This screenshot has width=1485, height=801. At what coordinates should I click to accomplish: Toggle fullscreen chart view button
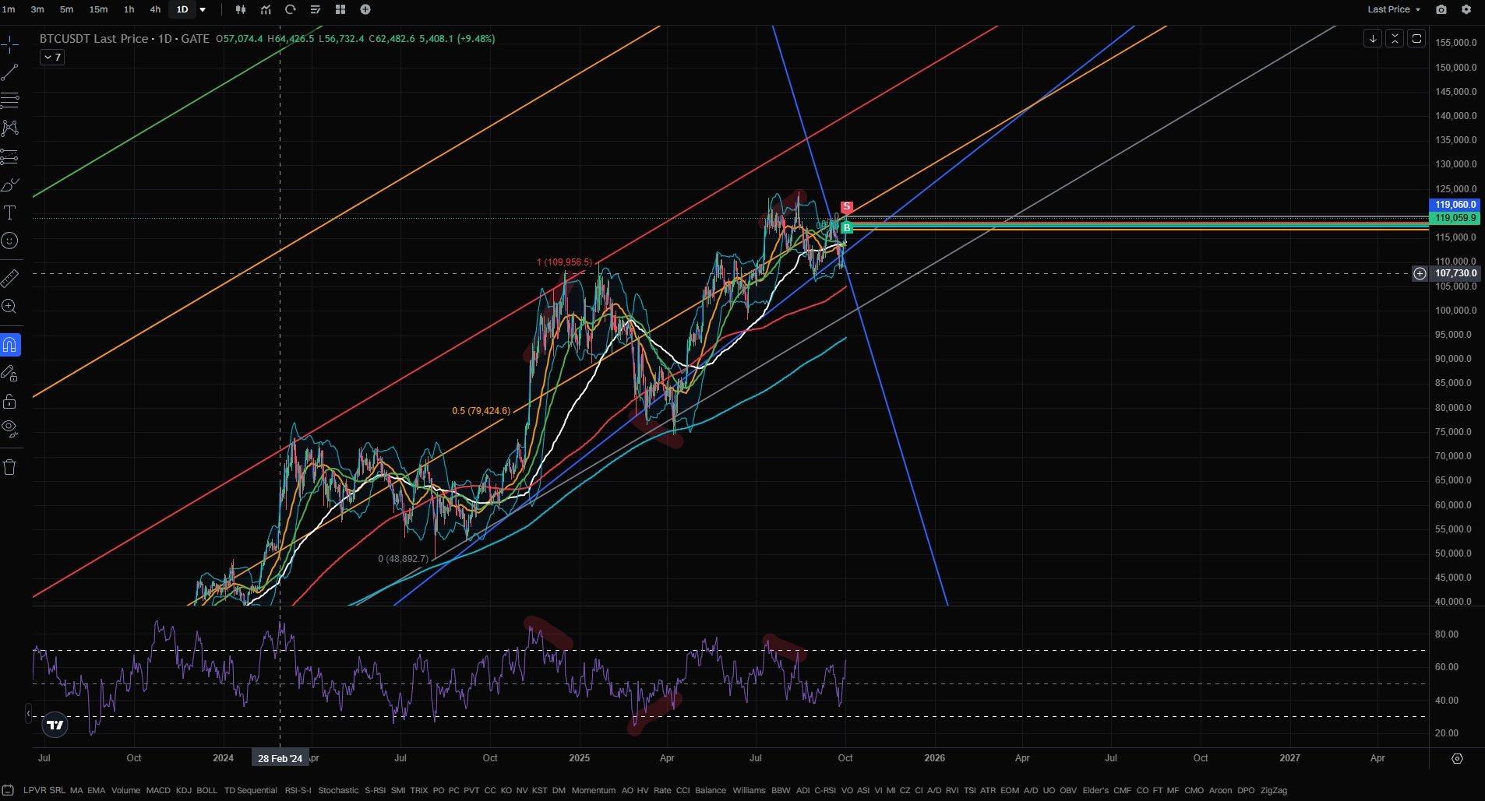pos(1416,38)
